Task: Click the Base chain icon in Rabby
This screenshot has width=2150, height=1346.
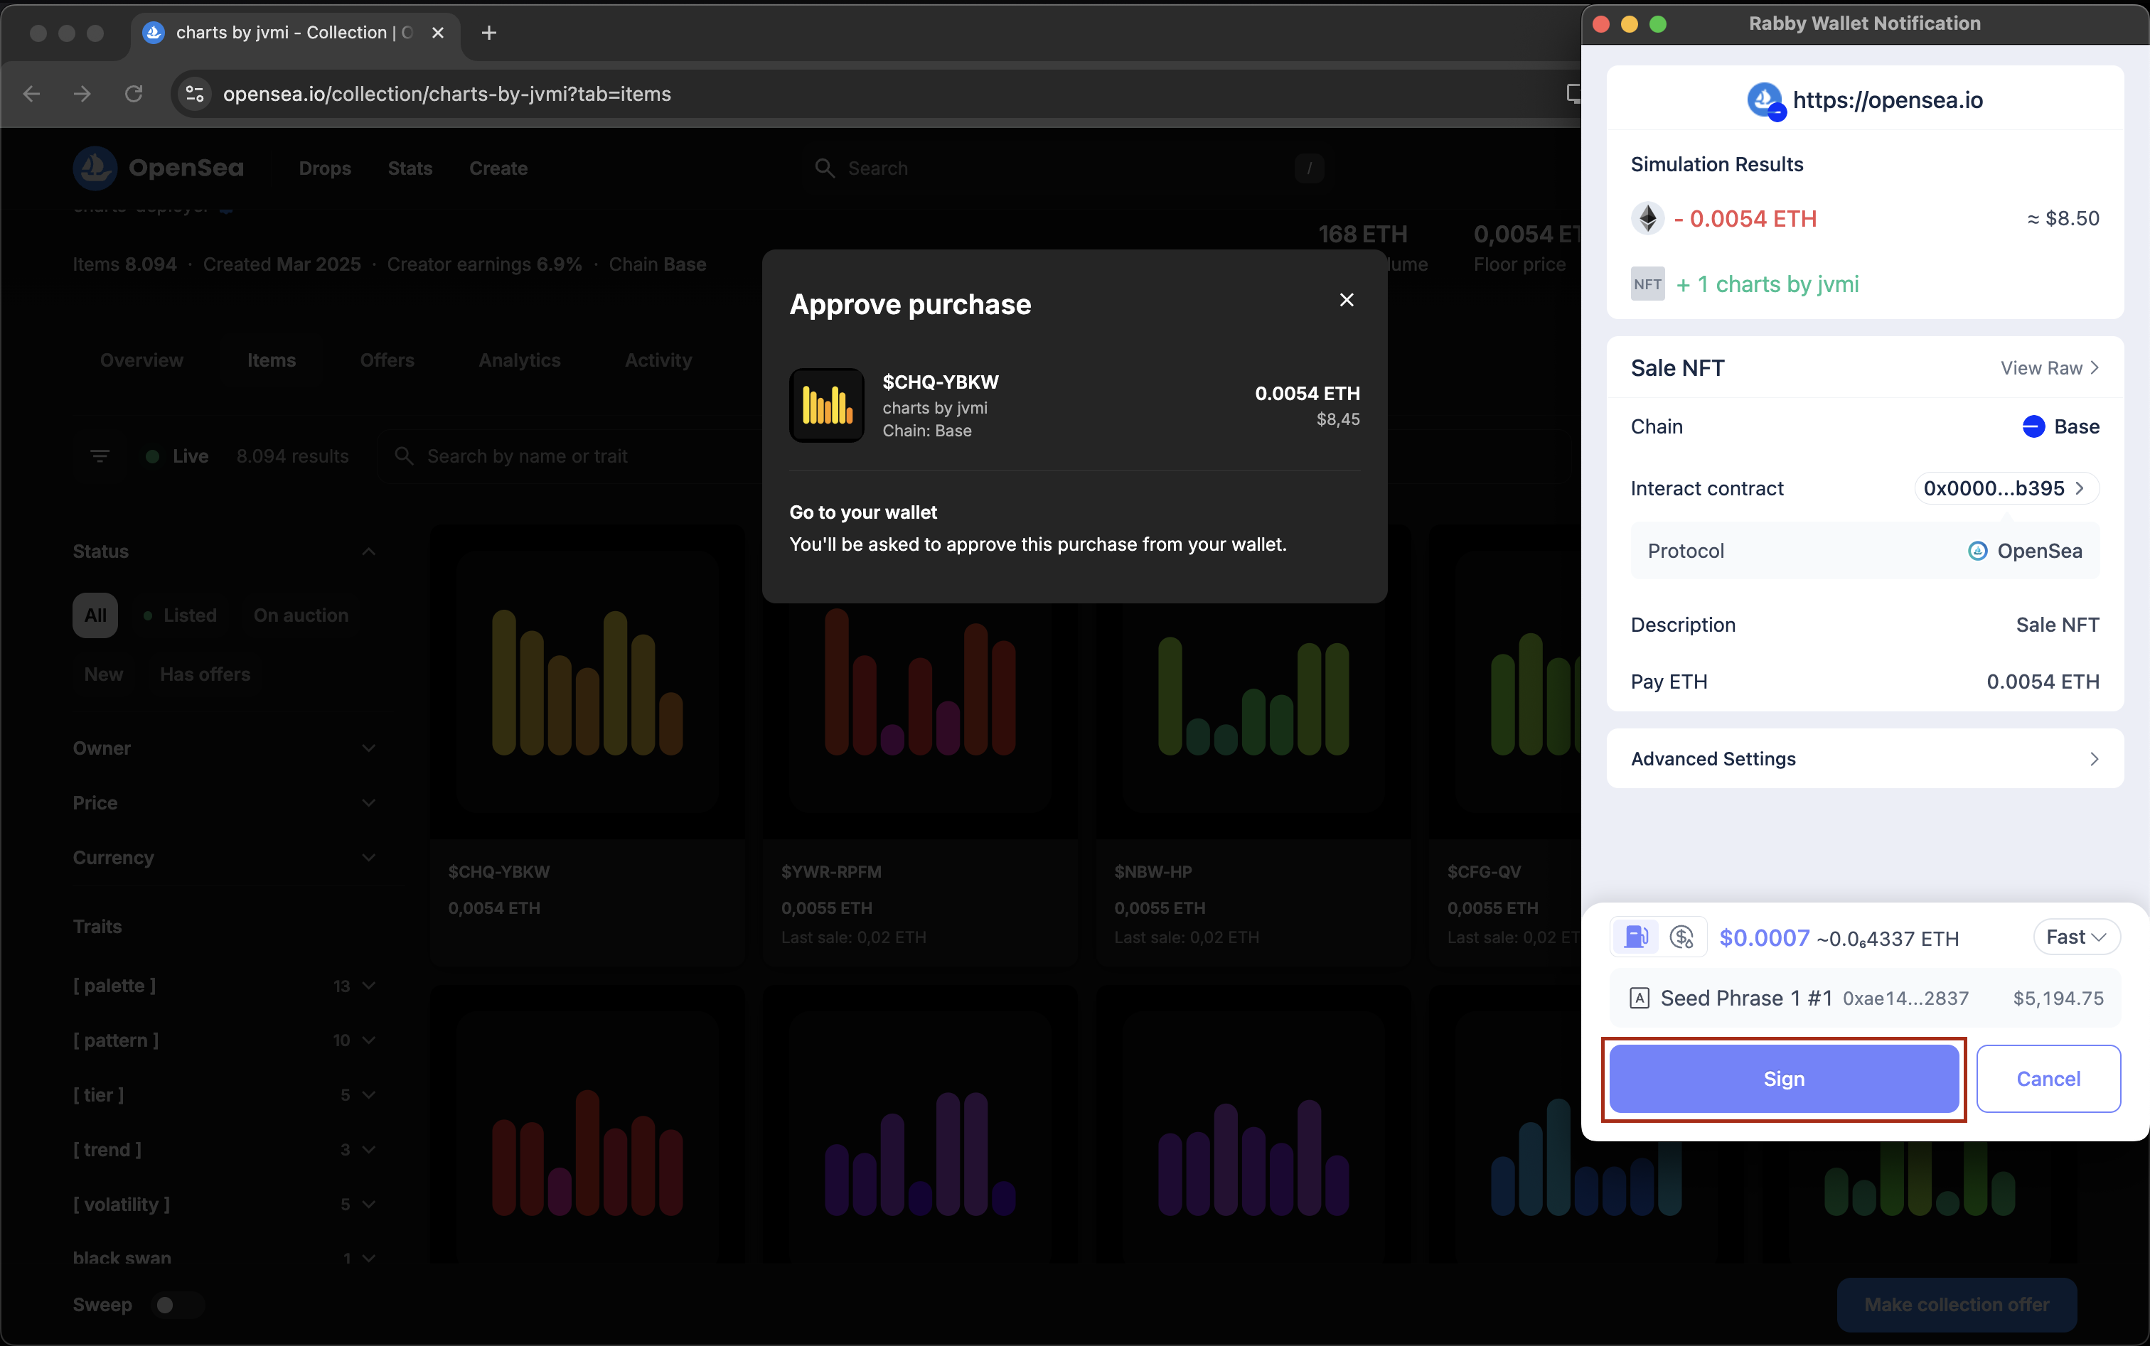Action: click(x=2033, y=426)
